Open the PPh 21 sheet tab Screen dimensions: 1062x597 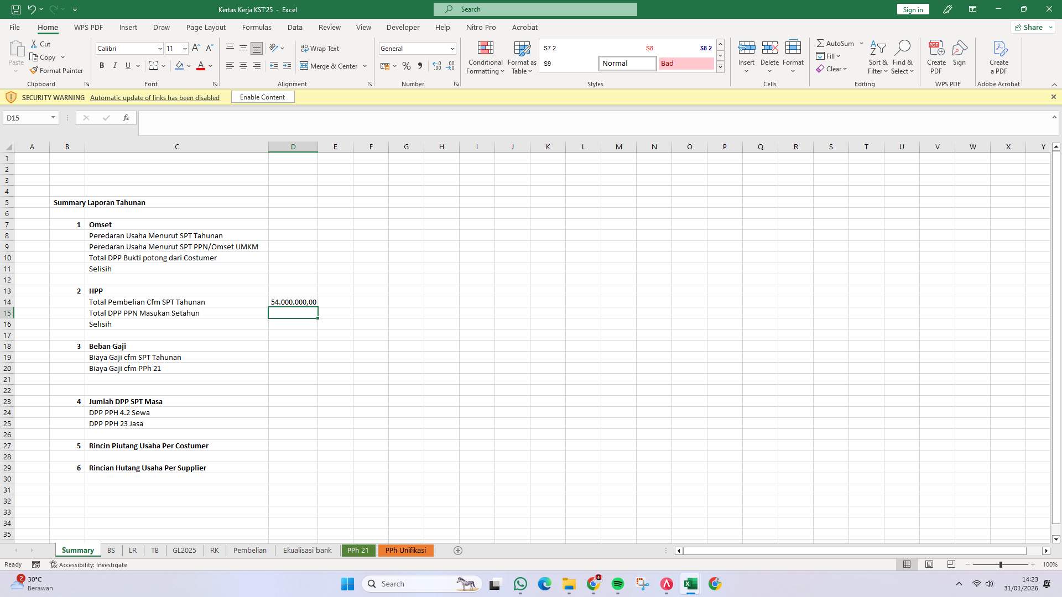point(358,550)
